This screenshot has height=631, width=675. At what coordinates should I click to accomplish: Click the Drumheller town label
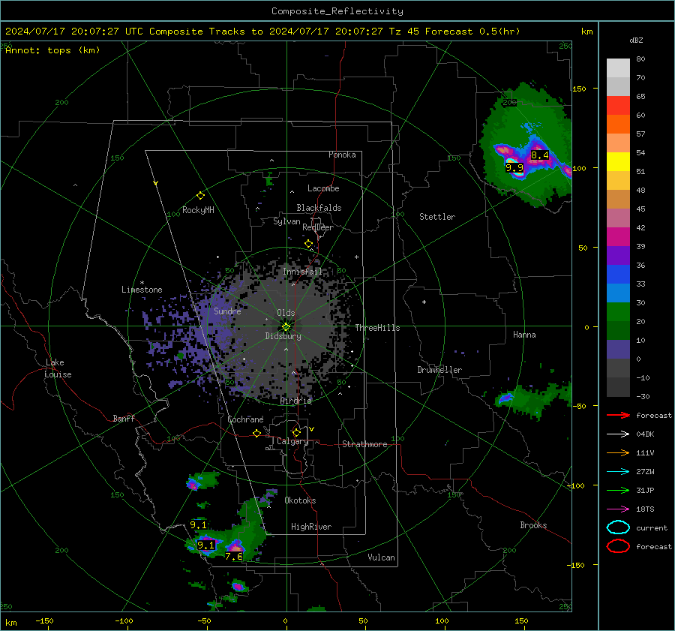coord(439,370)
